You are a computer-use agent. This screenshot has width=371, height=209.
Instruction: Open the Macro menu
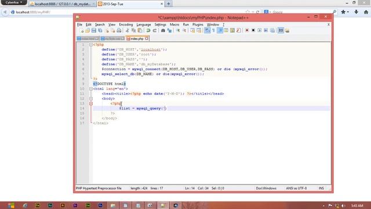point(174,24)
